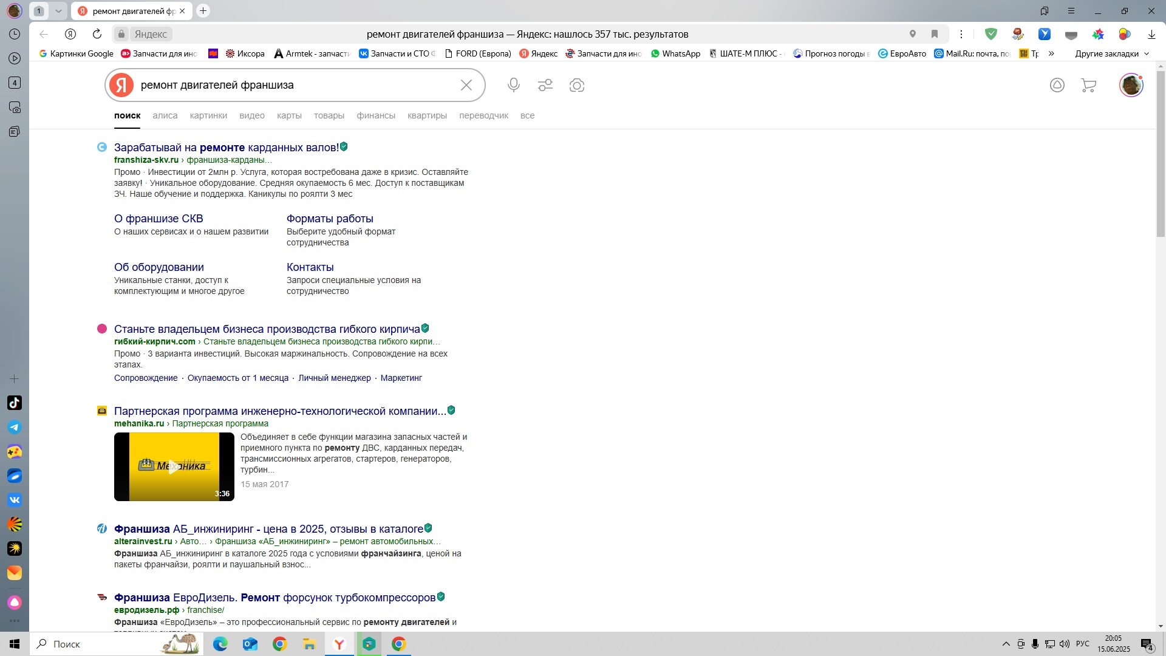Click the Yandex logo in search box
This screenshot has width=1166, height=656.
121,85
